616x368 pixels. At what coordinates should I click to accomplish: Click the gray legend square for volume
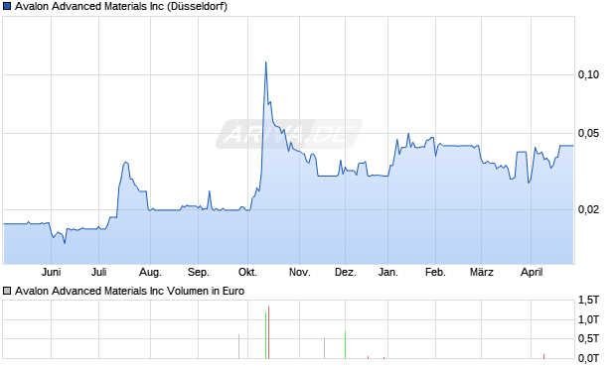(x=7, y=291)
